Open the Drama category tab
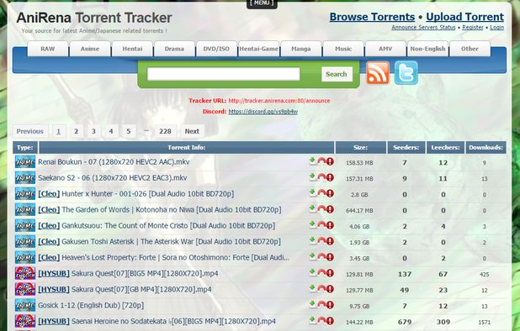 pos(174,49)
